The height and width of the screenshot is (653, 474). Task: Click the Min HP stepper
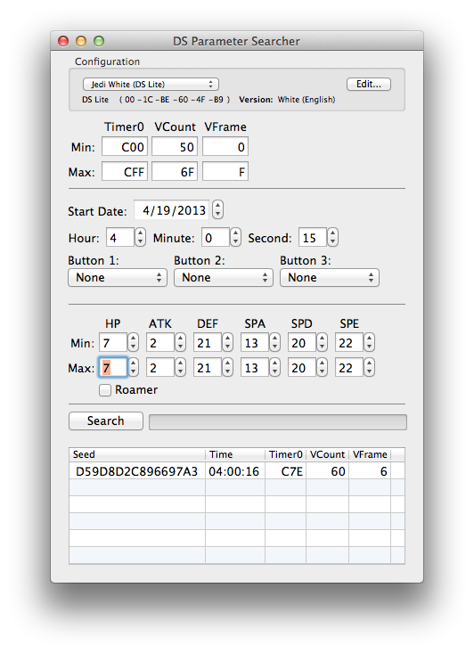click(133, 342)
